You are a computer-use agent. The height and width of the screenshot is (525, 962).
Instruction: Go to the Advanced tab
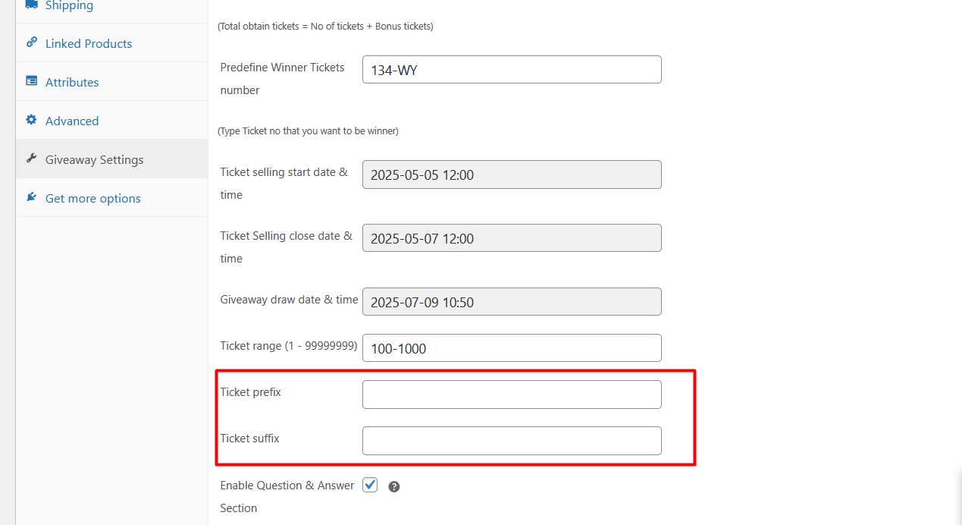point(72,121)
